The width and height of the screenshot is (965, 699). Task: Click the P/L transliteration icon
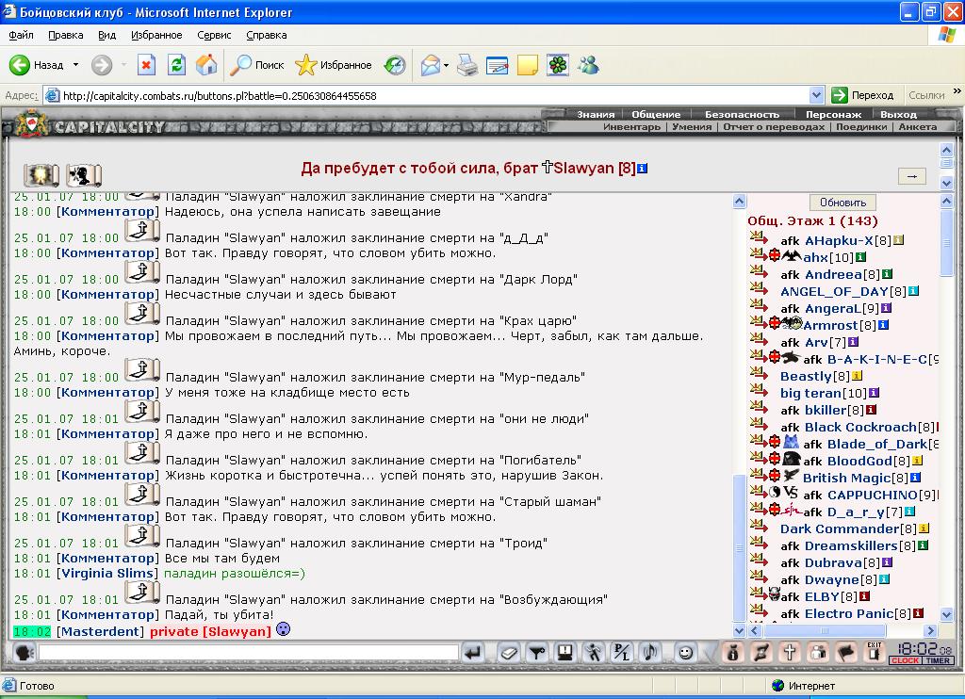pyautogui.click(x=622, y=652)
